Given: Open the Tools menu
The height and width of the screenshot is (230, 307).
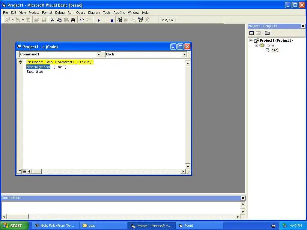Looking at the screenshot, I should point(107,13).
